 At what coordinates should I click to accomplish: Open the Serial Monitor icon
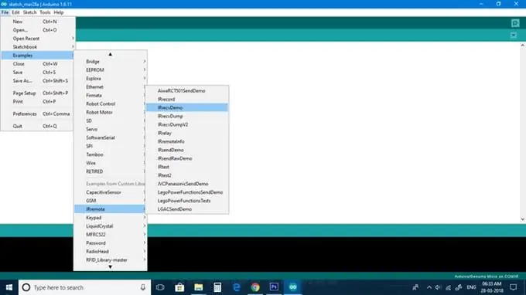[x=515, y=22]
